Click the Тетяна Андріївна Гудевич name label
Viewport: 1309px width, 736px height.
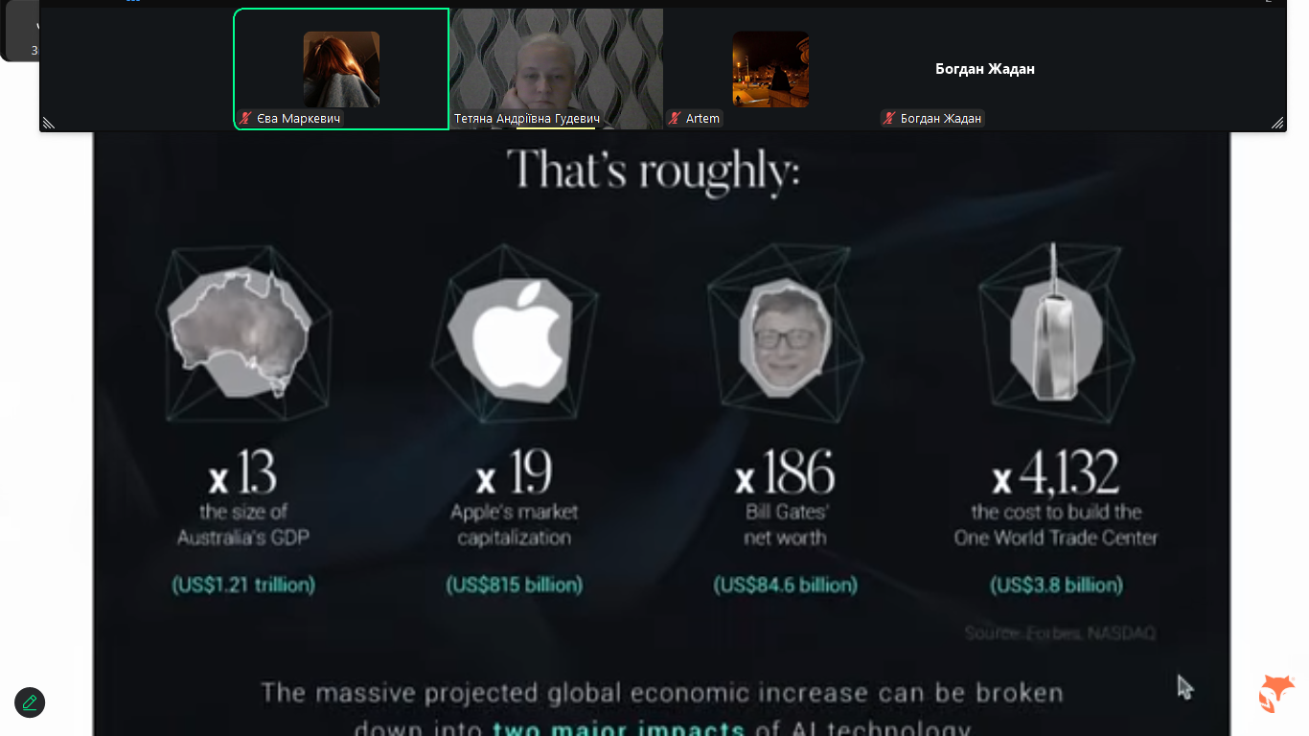525,119
